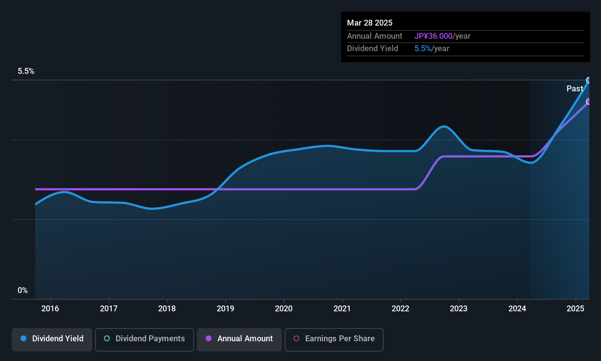Toggle the Annual Amount legend button
Screen dimensions: 601x361
tap(239, 339)
